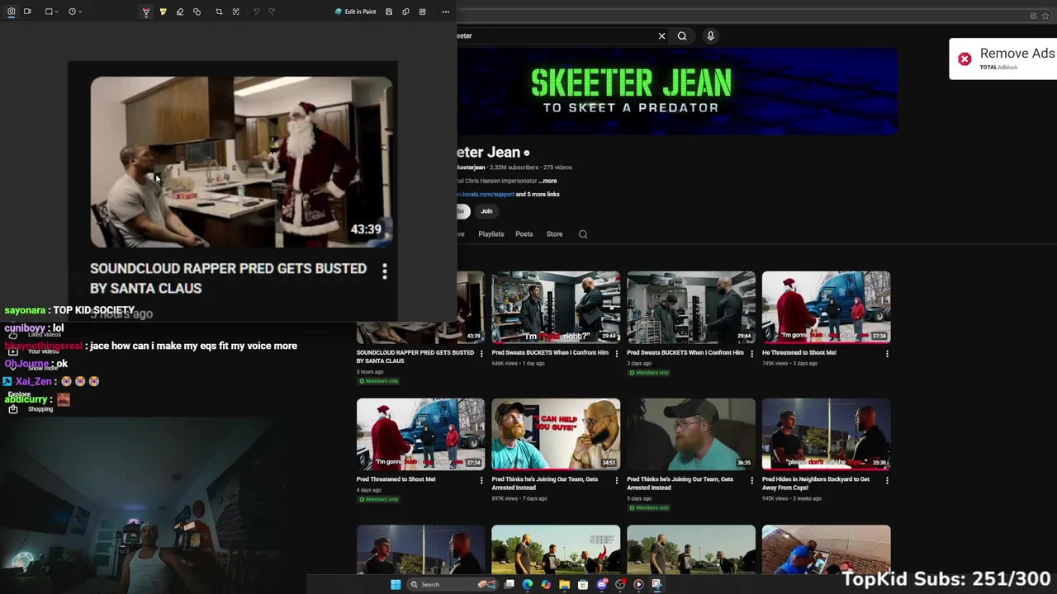Open menu for Pred Hides in Neighbors Backyard

point(887,480)
